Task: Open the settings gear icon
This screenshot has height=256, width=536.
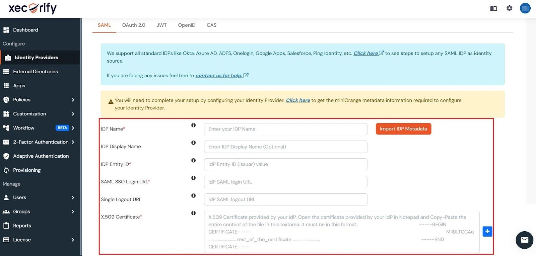Action: click(510, 8)
